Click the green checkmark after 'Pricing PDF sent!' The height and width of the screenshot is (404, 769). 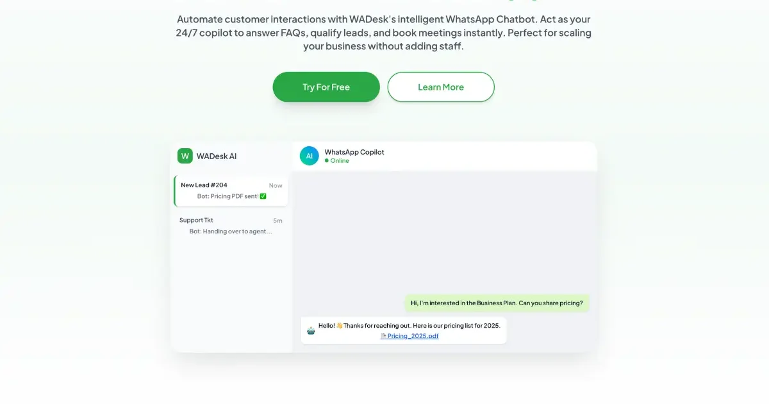point(263,196)
